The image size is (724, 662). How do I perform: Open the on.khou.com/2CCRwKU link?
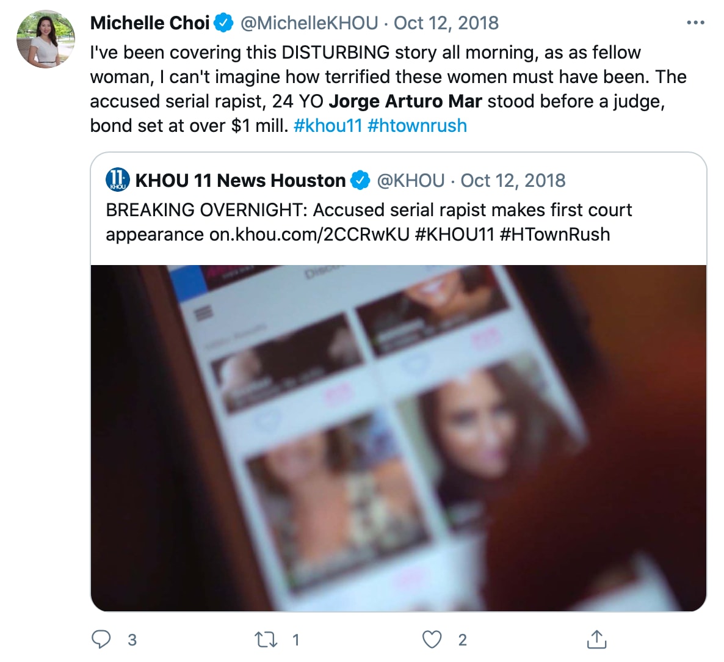point(309,235)
